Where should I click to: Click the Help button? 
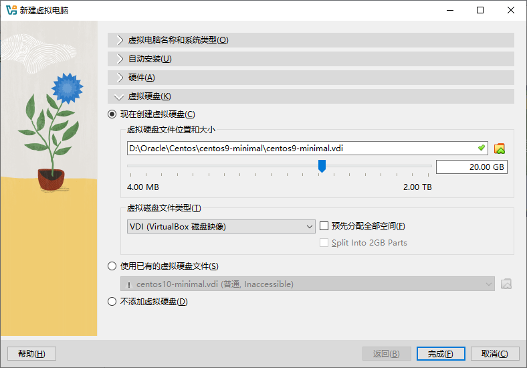(x=31, y=353)
